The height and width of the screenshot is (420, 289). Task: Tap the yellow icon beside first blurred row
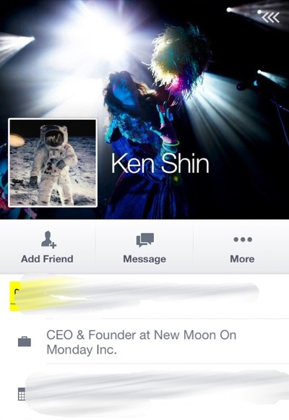click(x=15, y=296)
